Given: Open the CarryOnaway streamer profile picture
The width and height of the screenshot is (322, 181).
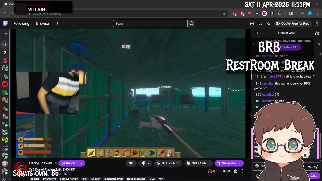Looking at the screenshot, I should pyautogui.click(x=20, y=168).
